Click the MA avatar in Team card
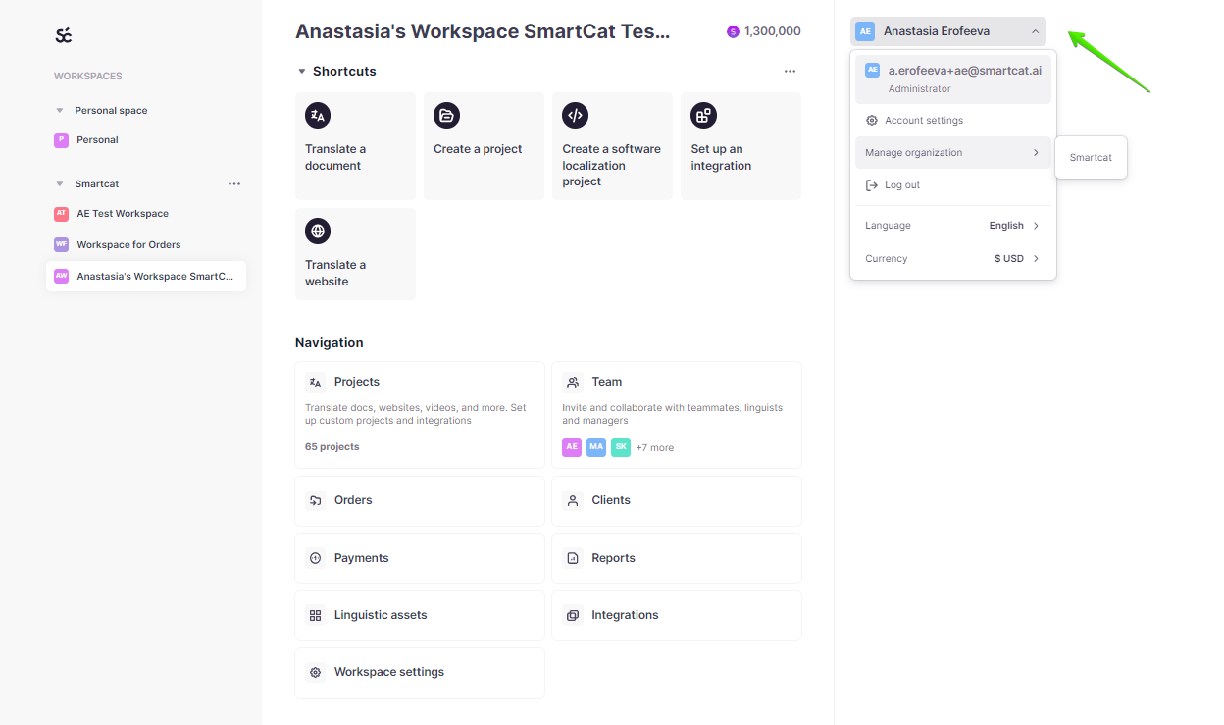Viewport: 1224px width, 725px height. tap(596, 447)
